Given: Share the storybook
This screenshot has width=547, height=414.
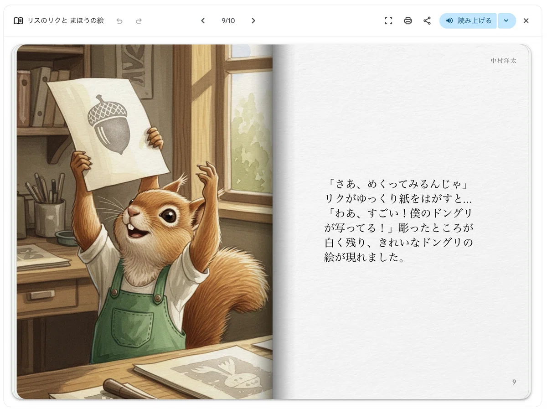Looking at the screenshot, I should [427, 21].
